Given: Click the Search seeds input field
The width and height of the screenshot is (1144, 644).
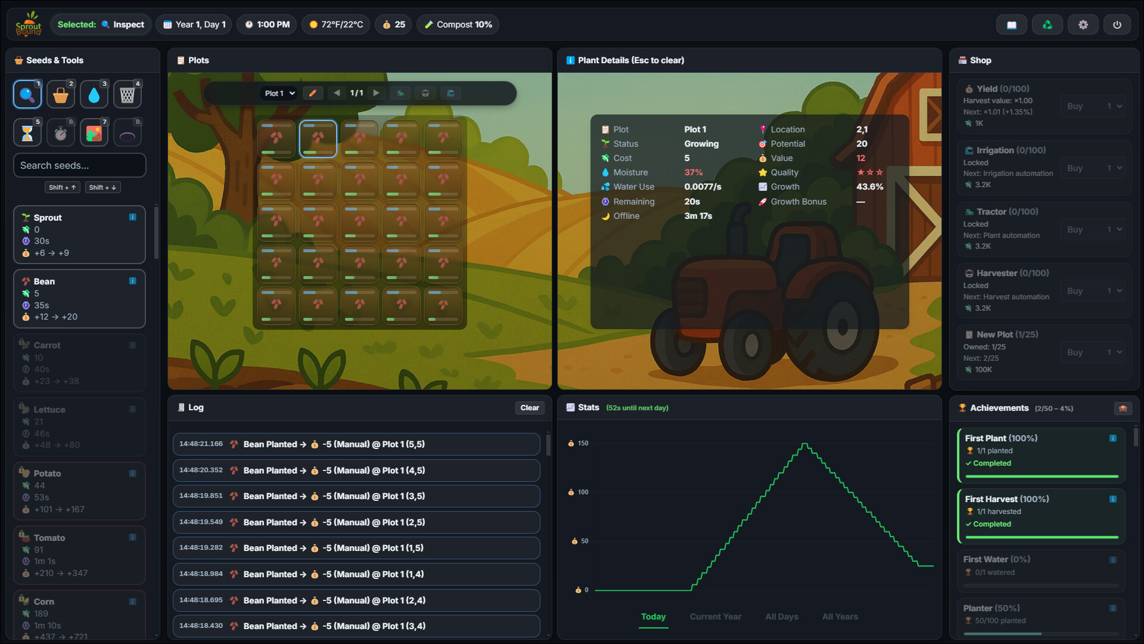Looking at the screenshot, I should coord(79,165).
